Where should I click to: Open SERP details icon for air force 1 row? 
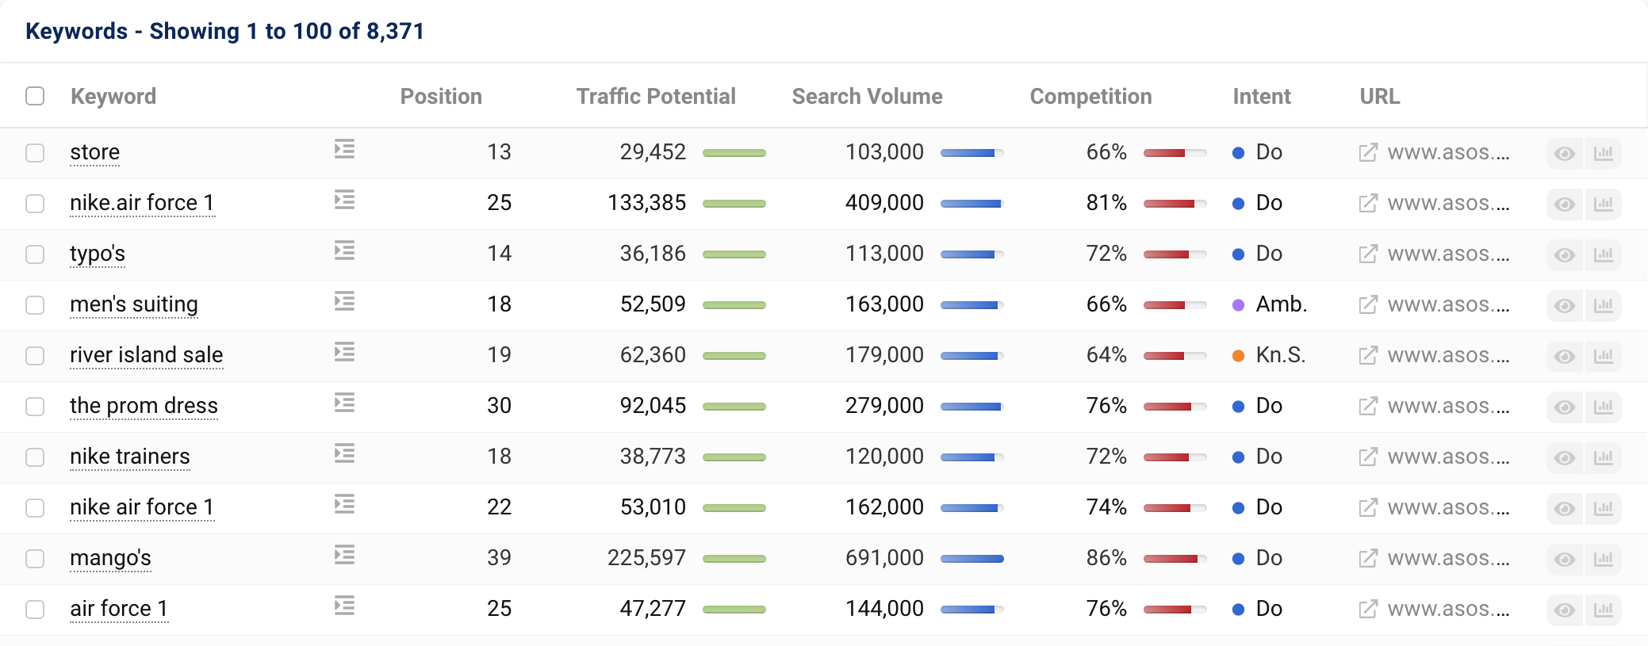point(344,606)
